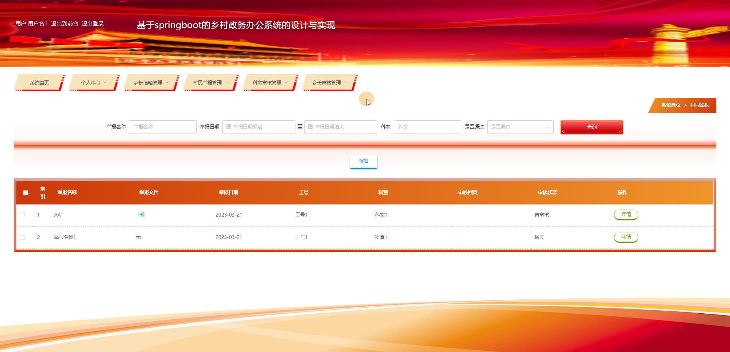Expand the 乡长信箱管理 menu

pyautogui.click(x=151, y=83)
